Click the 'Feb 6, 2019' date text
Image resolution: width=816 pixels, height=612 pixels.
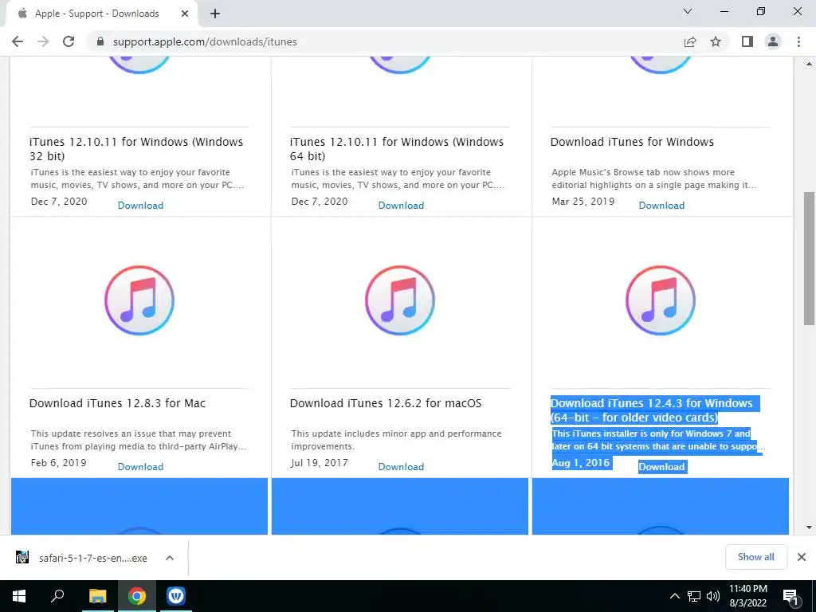click(x=59, y=463)
